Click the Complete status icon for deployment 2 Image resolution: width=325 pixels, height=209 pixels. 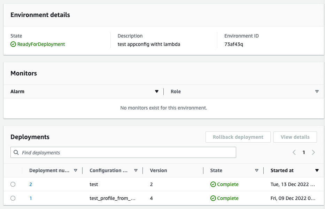(x=213, y=184)
